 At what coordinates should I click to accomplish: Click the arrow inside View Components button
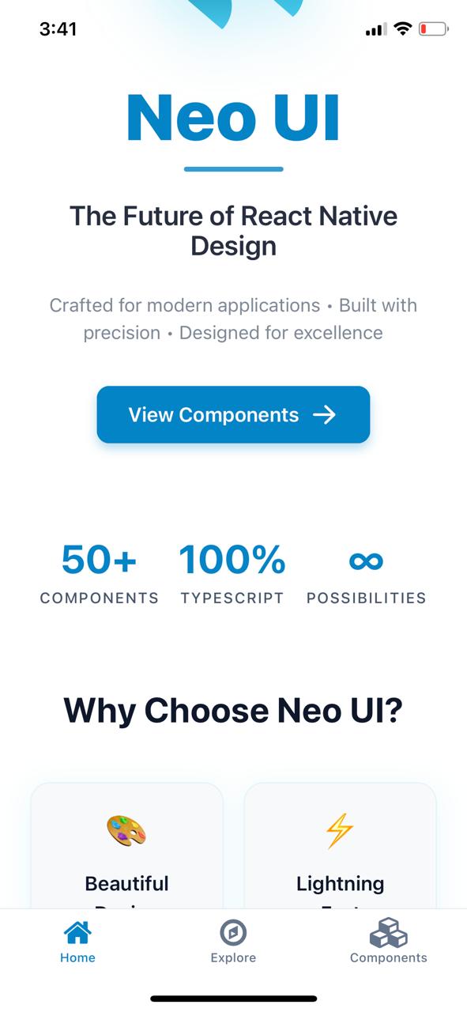coord(326,414)
